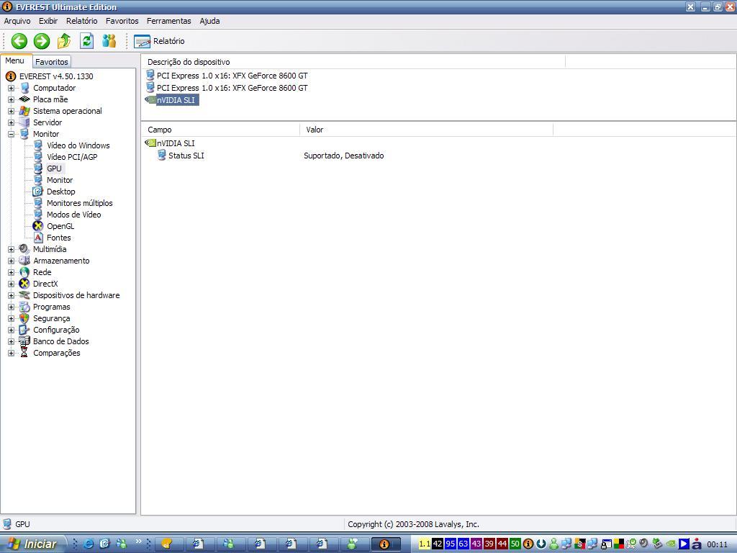This screenshot has height=553, width=737.
Task: Click the Placa mãe chip icon
Action: pos(24,99)
